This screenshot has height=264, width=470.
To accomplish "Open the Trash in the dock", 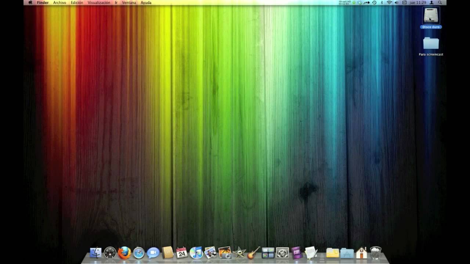I will click(x=376, y=253).
